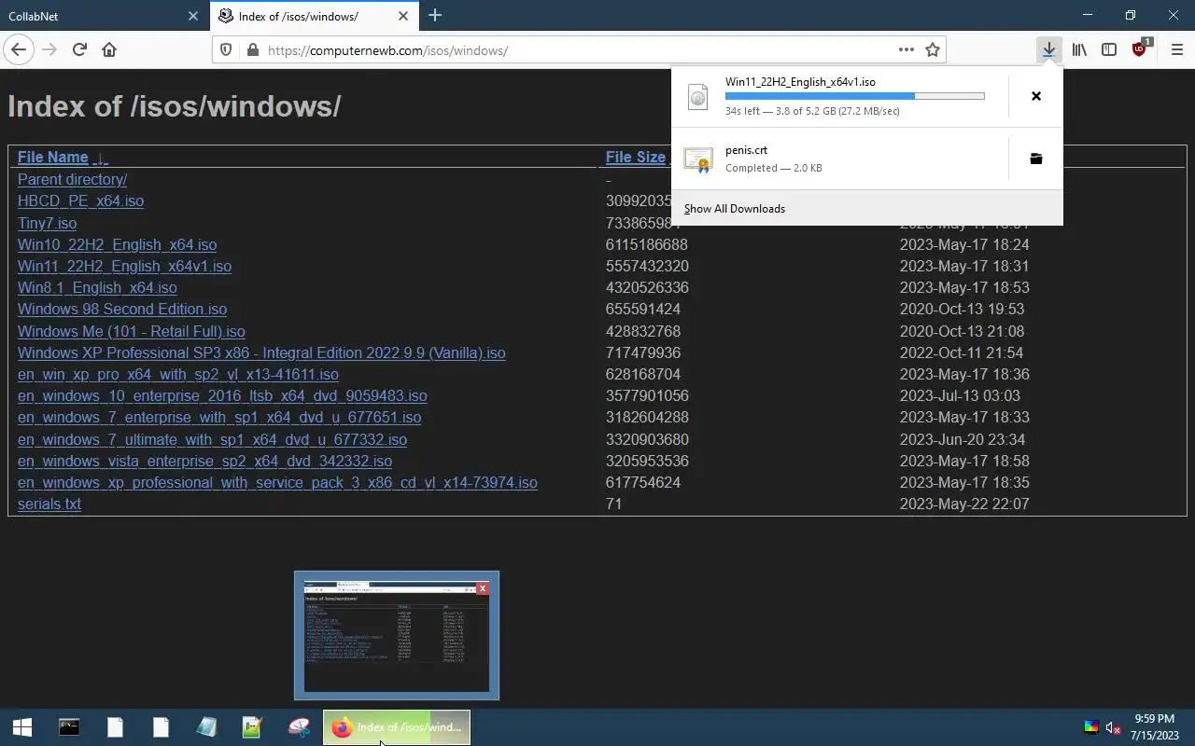Sort listing by File Name header
The image size is (1195, 746).
tap(52, 158)
